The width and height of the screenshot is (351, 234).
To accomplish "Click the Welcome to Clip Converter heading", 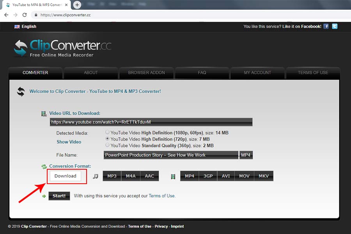I will pos(95,91).
